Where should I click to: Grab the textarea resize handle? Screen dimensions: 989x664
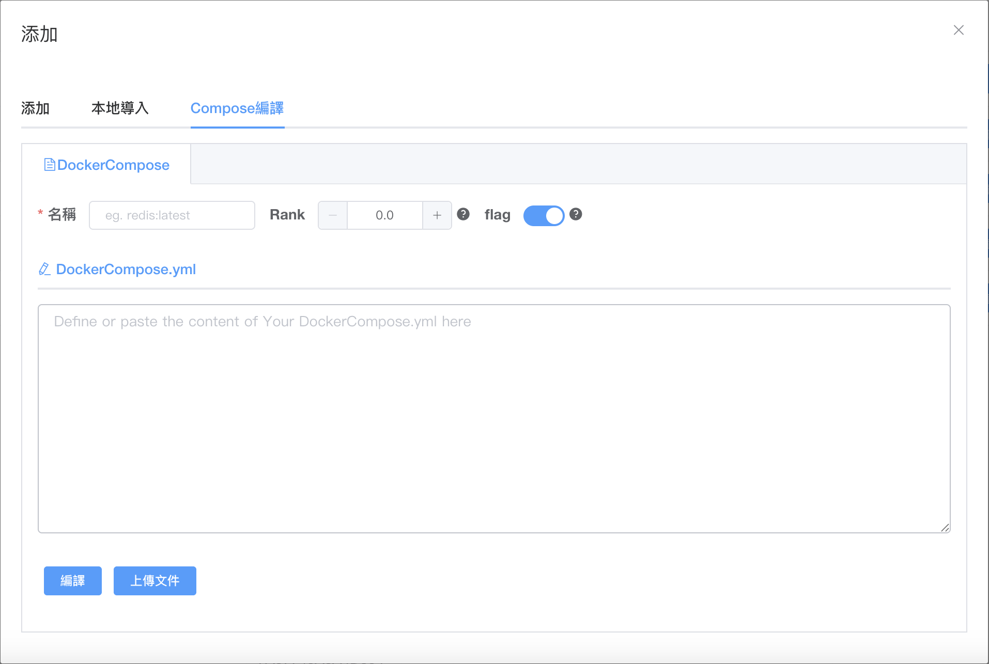click(x=945, y=528)
